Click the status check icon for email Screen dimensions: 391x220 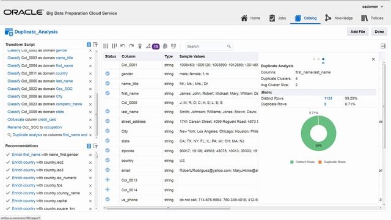pos(108,170)
